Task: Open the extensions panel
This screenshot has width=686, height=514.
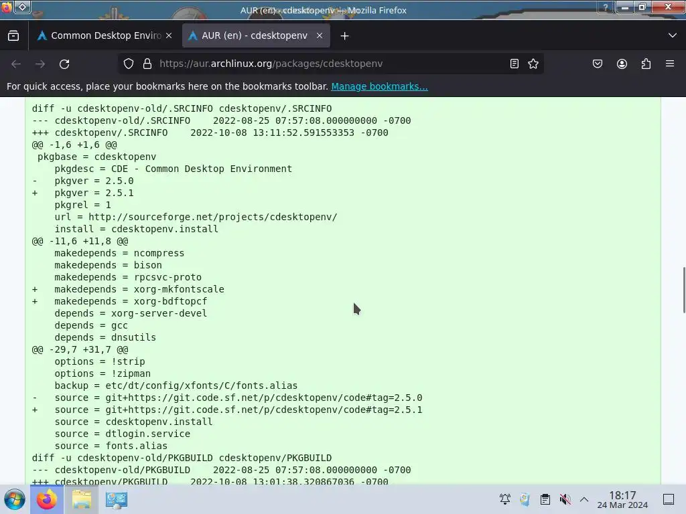Action: pyautogui.click(x=646, y=64)
